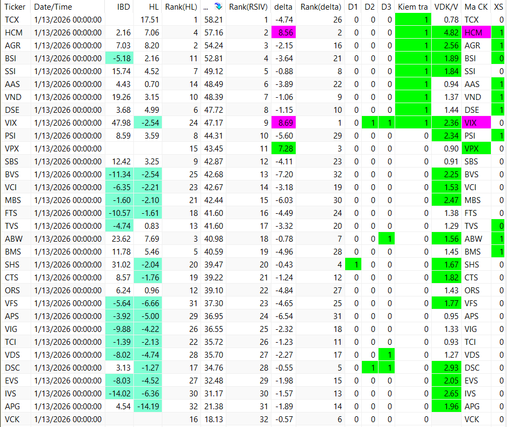The height and width of the screenshot is (427, 507).
Task: Click green D3 value 1 in VDS row
Action: pos(387,354)
